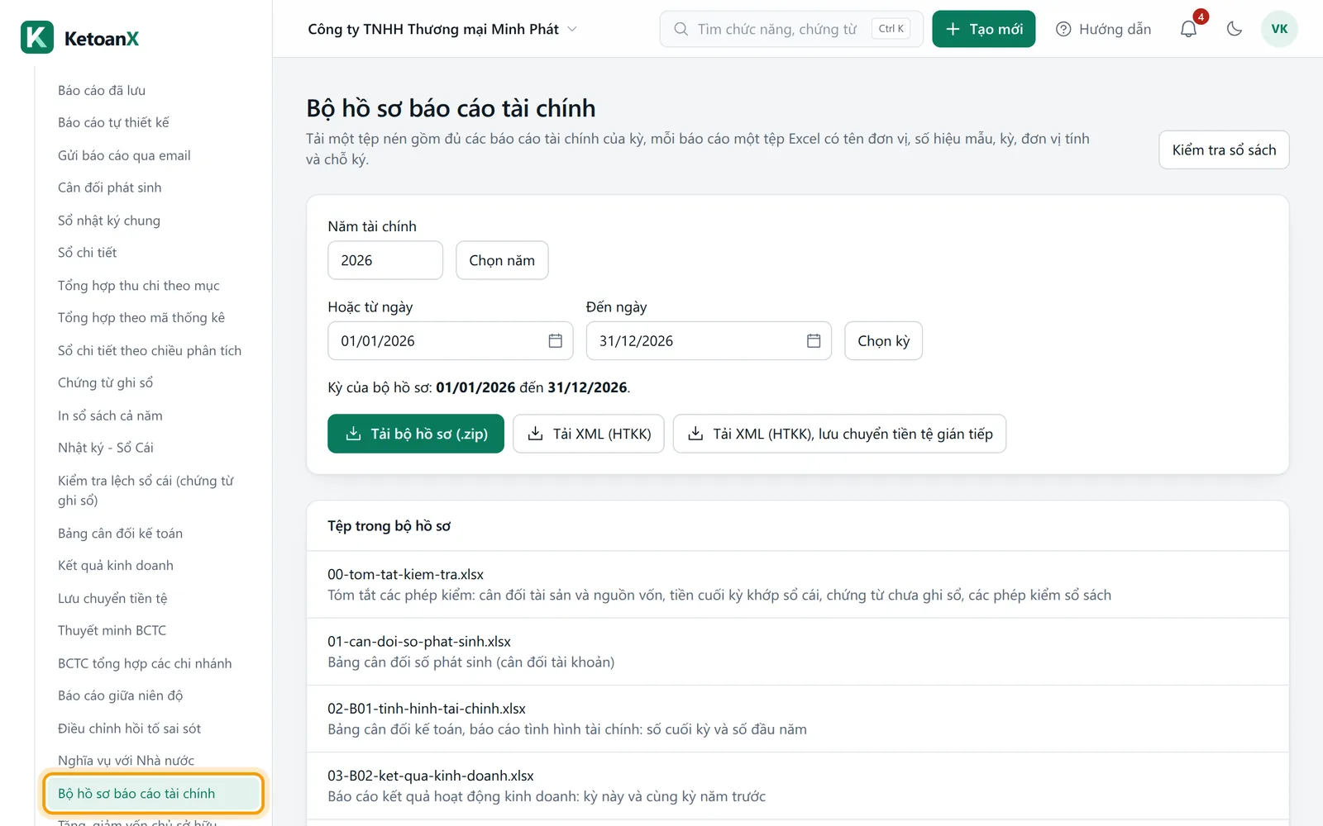Click the search magnifier icon

(x=681, y=29)
